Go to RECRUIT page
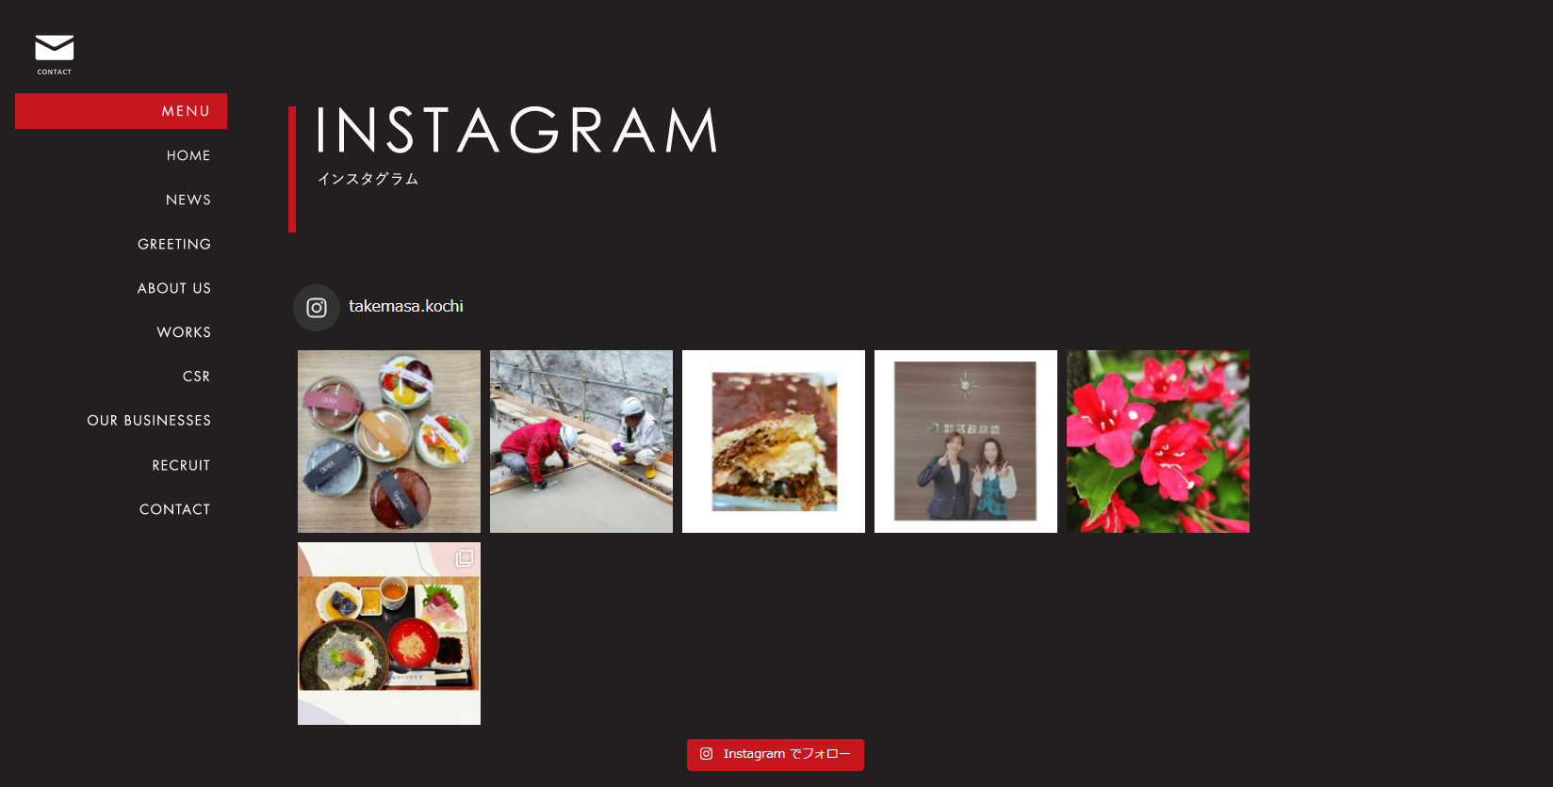Viewport: 1553px width, 787px height. click(x=181, y=465)
